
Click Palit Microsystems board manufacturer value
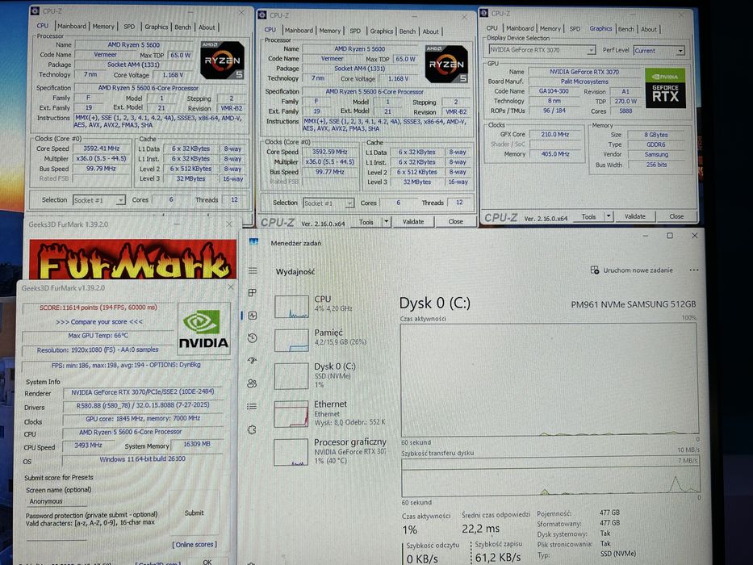point(584,82)
